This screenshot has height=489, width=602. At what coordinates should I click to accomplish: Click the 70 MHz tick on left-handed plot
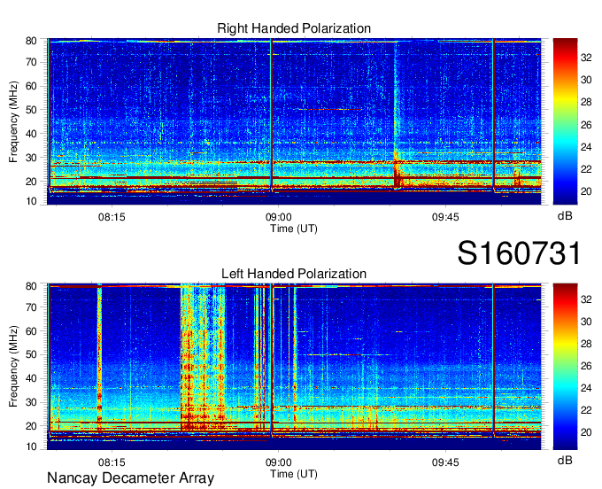31,307
